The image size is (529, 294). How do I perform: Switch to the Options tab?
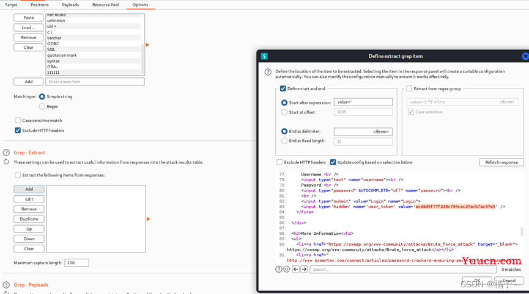pyautogui.click(x=140, y=5)
